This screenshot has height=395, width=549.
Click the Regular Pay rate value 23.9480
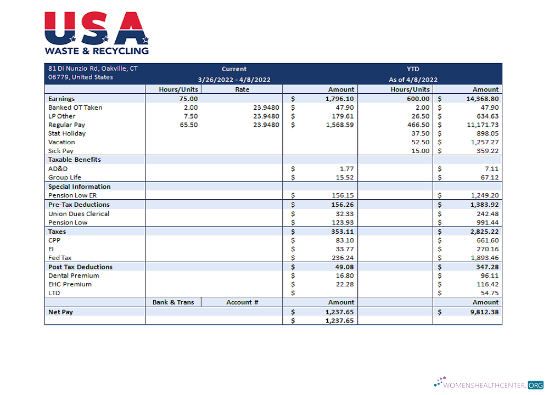click(266, 125)
